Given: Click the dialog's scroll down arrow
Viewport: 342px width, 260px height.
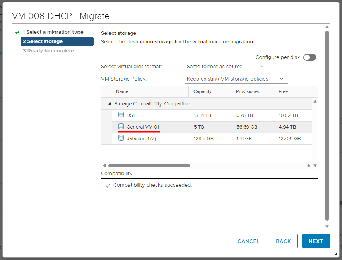Looking at the screenshot, I should coord(327,226).
